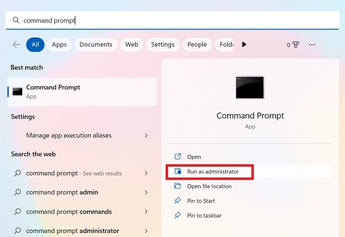345x237 pixels.
Task: Click the Settings section heading in results
Action: pos(23,117)
